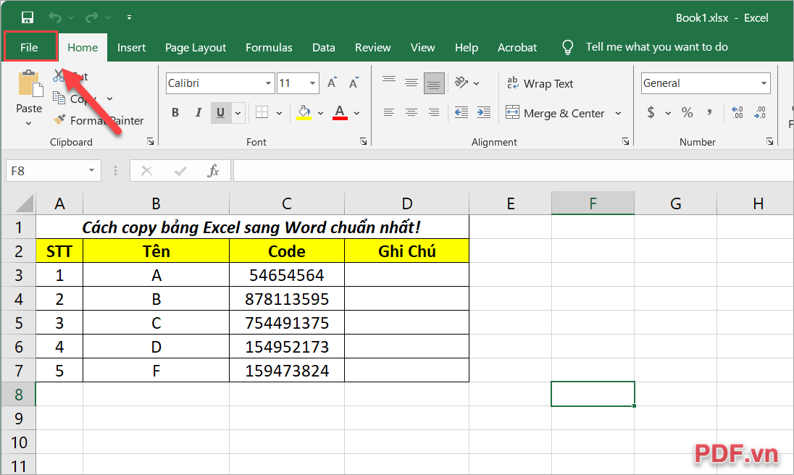Open the Acrobat tab

(x=517, y=48)
